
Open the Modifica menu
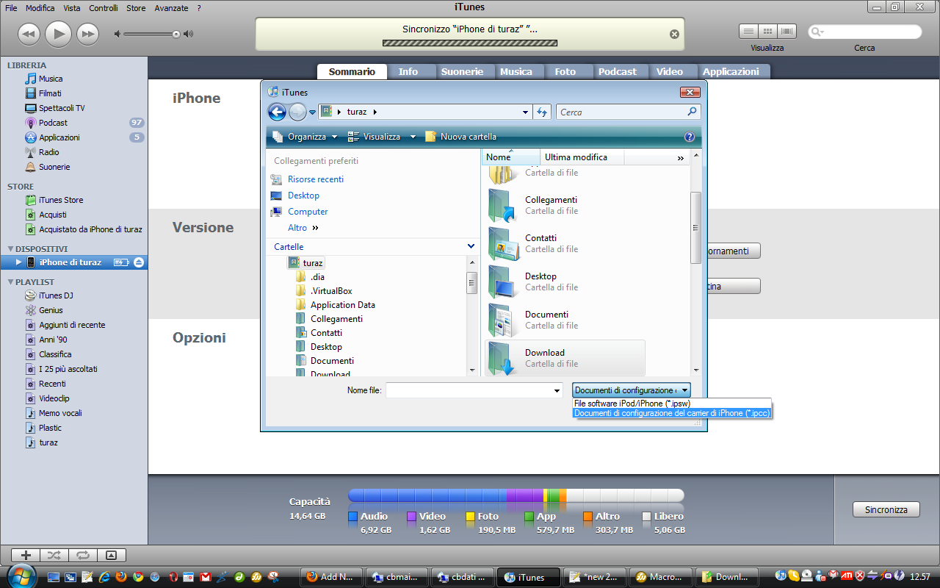pos(40,8)
